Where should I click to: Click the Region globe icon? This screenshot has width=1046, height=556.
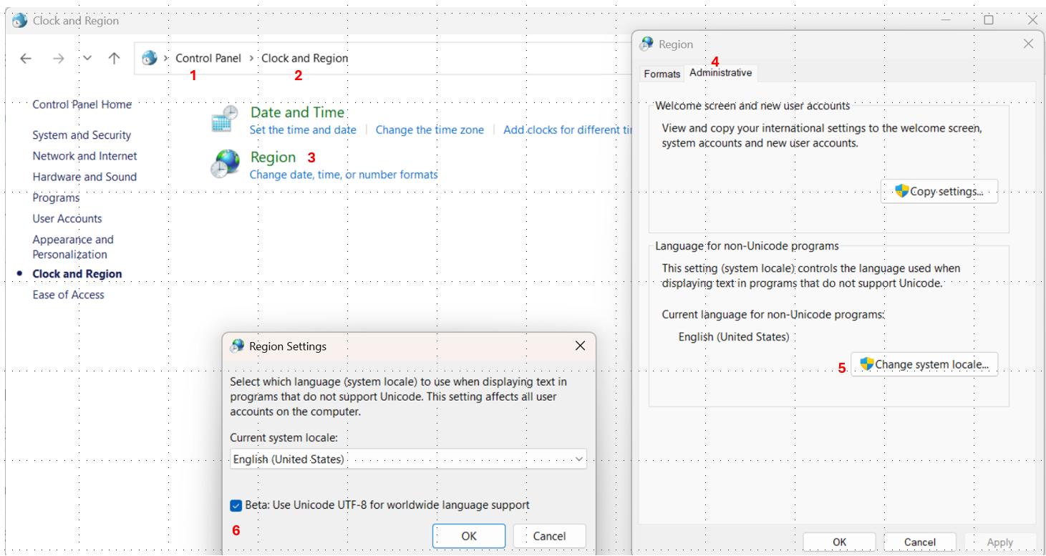pos(225,164)
